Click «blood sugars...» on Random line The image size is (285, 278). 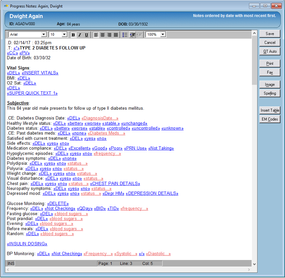(57, 234)
